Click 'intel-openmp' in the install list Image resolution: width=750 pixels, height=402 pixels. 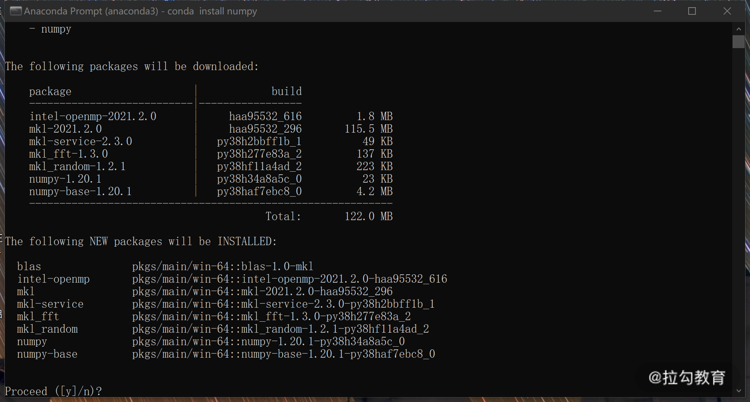(x=53, y=279)
